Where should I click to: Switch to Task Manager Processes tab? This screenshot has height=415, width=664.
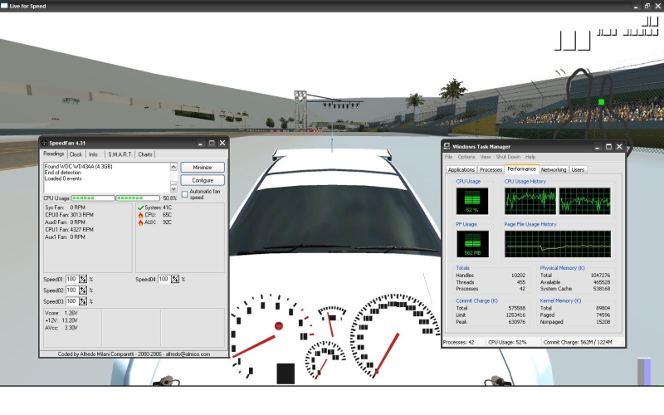(x=491, y=170)
